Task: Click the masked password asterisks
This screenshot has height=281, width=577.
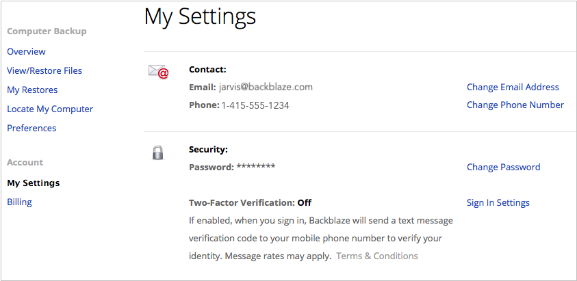Action: click(x=256, y=166)
